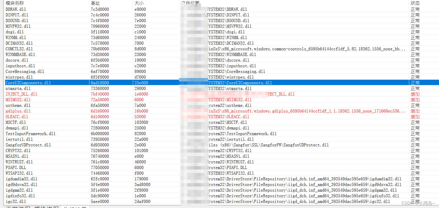Click the highlighted CoreUIComponents.dll module name
This screenshot has height=208, width=439.
[x=28, y=83]
